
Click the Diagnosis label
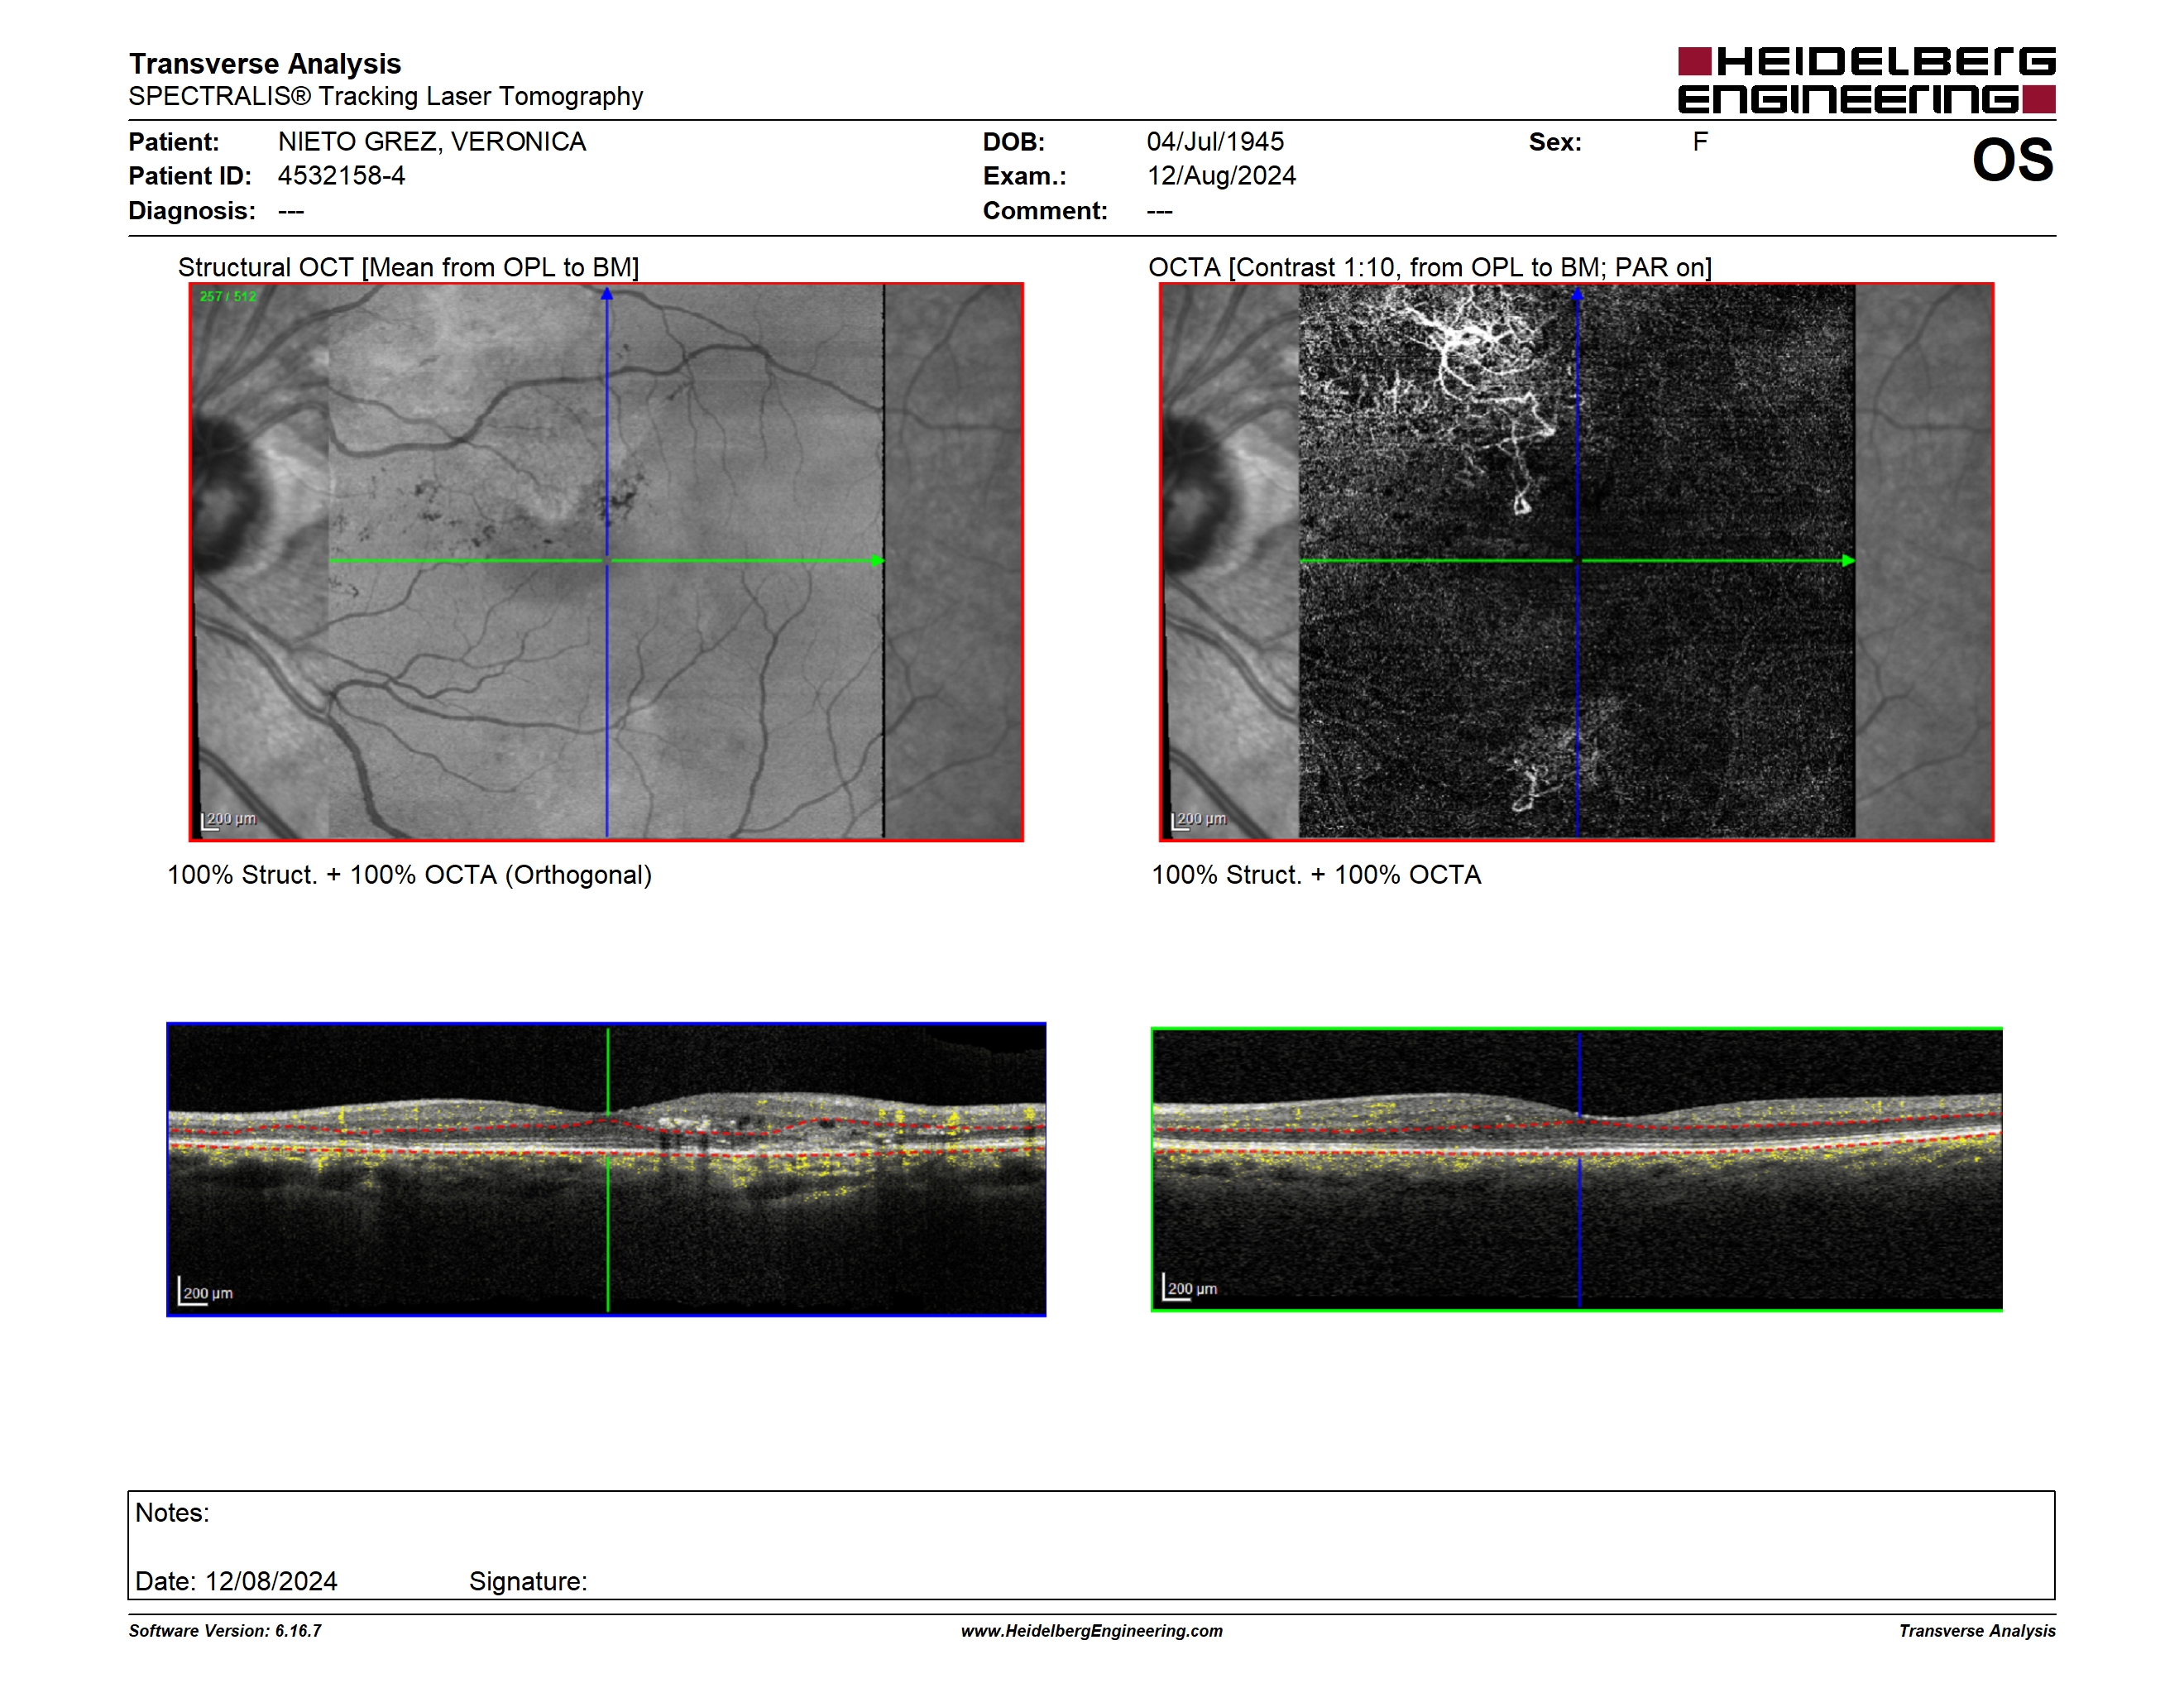point(192,211)
